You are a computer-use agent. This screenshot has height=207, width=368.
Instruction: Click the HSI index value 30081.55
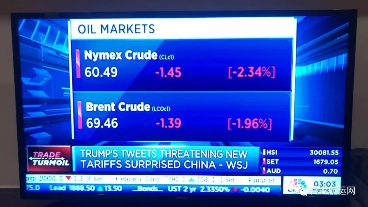pos(324,153)
